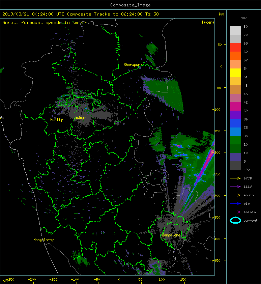Screen dimensions: 261x284
Task: Click the '150' horizontal axis tick label
Action: pos(183,280)
